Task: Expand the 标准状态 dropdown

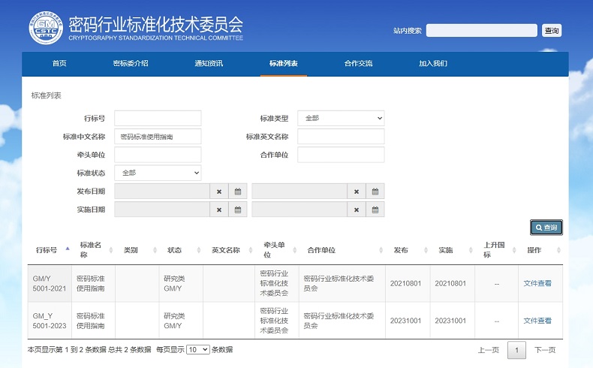Action: click(158, 173)
